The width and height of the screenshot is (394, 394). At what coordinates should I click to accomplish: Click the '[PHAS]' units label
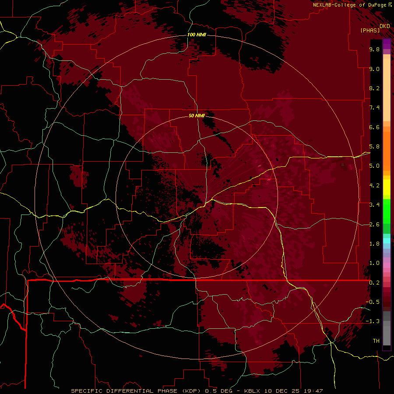click(x=370, y=30)
